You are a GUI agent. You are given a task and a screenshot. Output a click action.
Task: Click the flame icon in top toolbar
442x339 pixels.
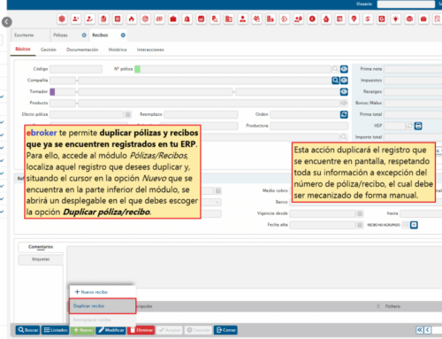coord(132,19)
